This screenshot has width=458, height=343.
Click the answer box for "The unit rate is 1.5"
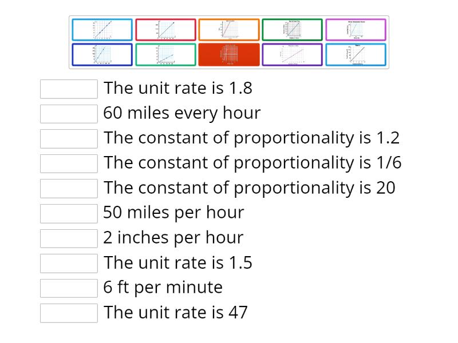69,263
